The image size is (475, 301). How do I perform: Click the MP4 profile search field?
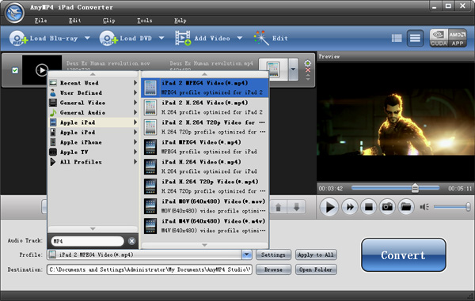pyautogui.click(x=87, y=241)
